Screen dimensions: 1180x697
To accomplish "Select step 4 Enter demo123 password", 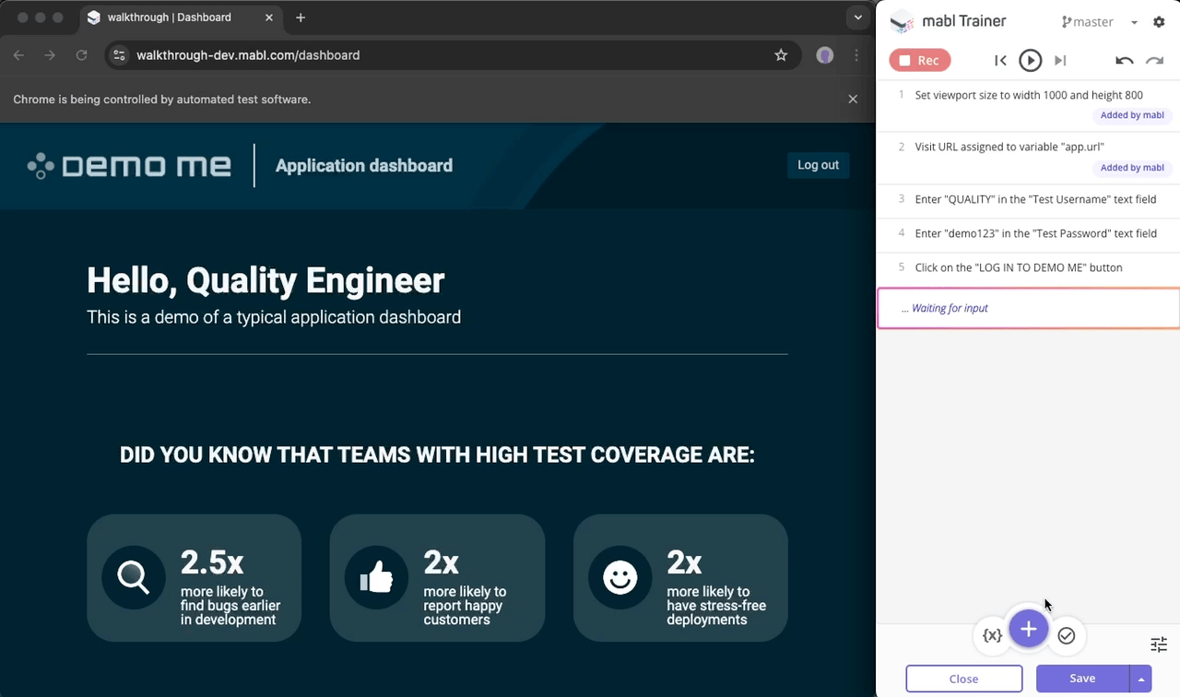I will tap(1028, 233).
